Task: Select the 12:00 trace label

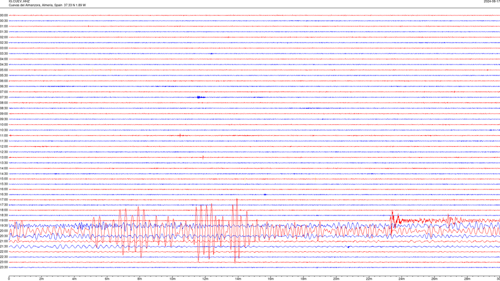Action: [4, 147]
